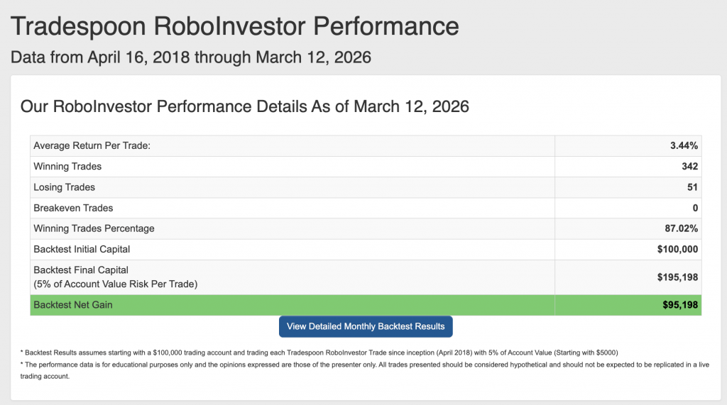Viewport: 727px width, 405px height.
Task: Click the 3.44% average return value
Action: 683,146
